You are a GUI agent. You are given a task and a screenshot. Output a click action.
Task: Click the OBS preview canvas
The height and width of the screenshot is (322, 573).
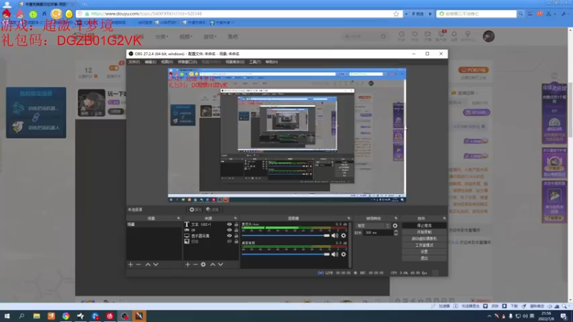(287, 135)
